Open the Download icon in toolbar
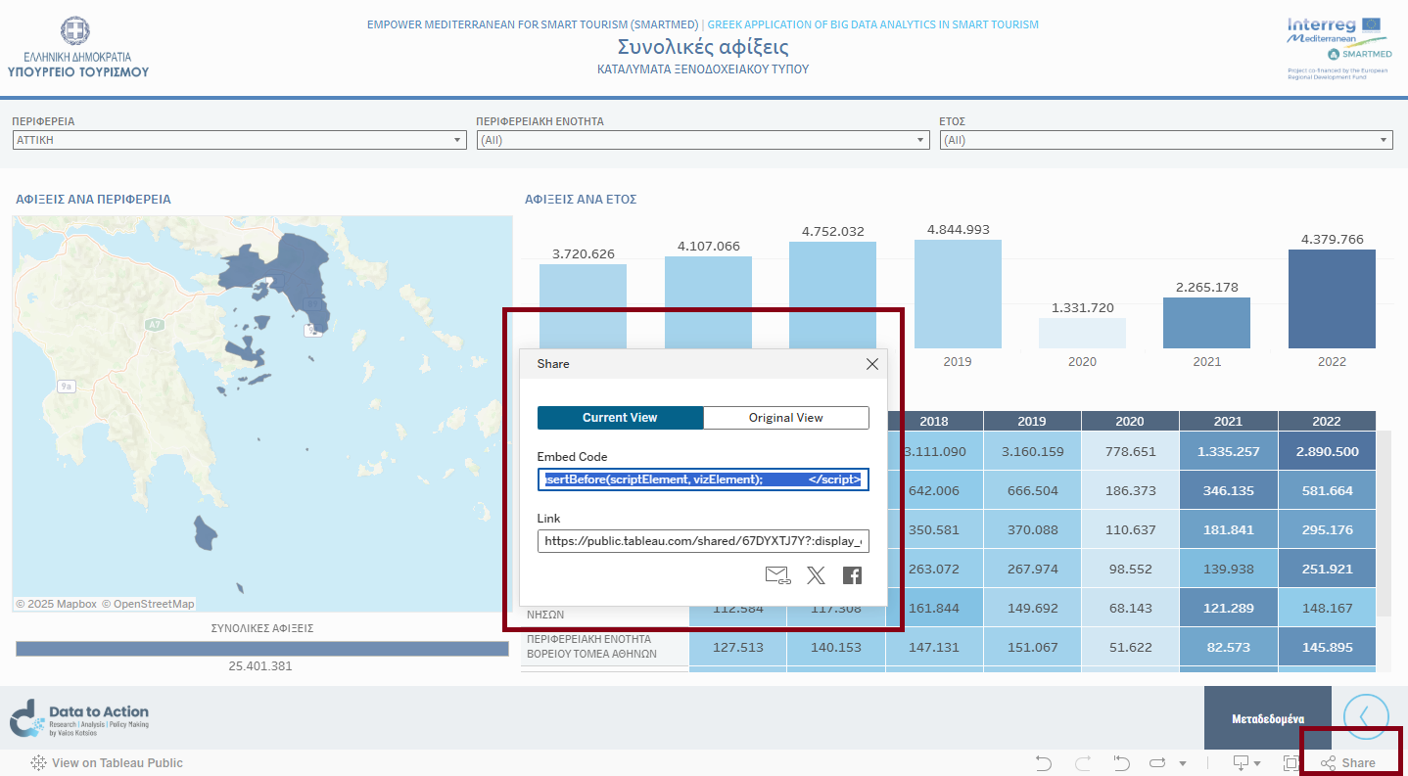The width and height of the screenshot is (1408, 776). (1241, 763)
